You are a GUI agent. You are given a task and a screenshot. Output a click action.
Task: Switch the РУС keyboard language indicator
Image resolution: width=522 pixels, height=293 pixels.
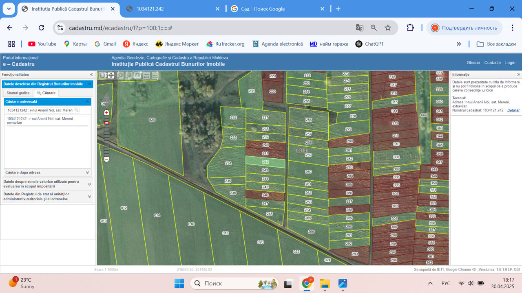tap(446, 283)
